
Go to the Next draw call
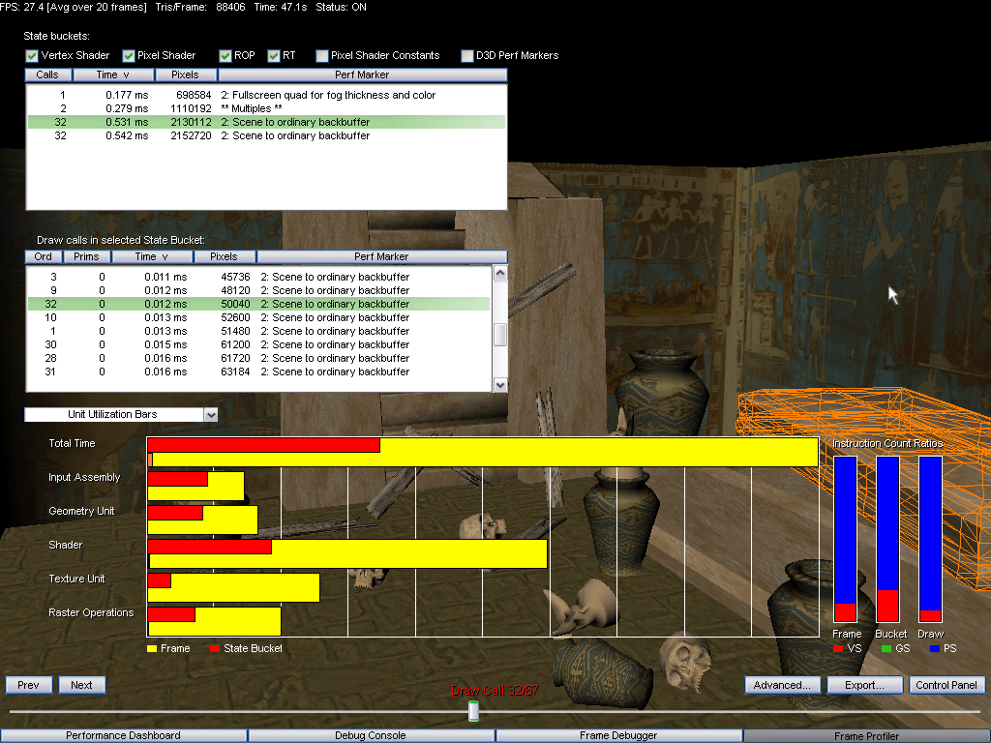(x=81, y=685)
